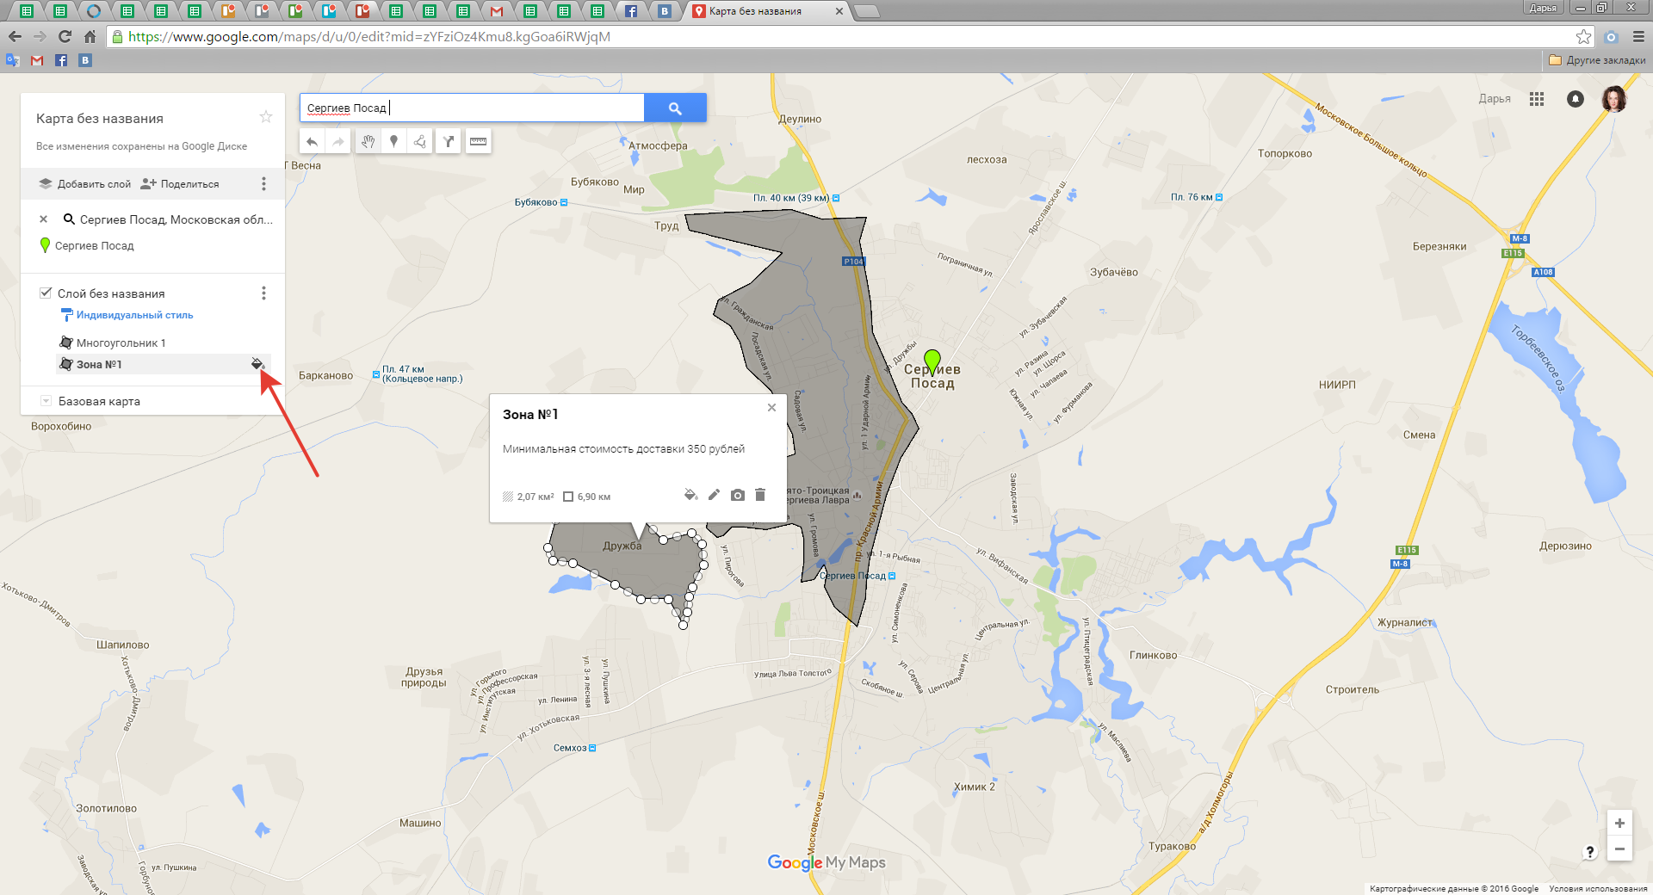Select the ruler measure distances tool
Image resolution: width=1653 pixels, height=895 pixels.
[479, 142]
